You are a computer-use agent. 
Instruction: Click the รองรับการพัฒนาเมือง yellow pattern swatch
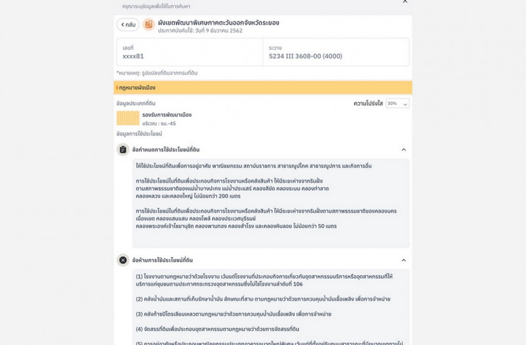pyautogui.click(x=128, y=118)
